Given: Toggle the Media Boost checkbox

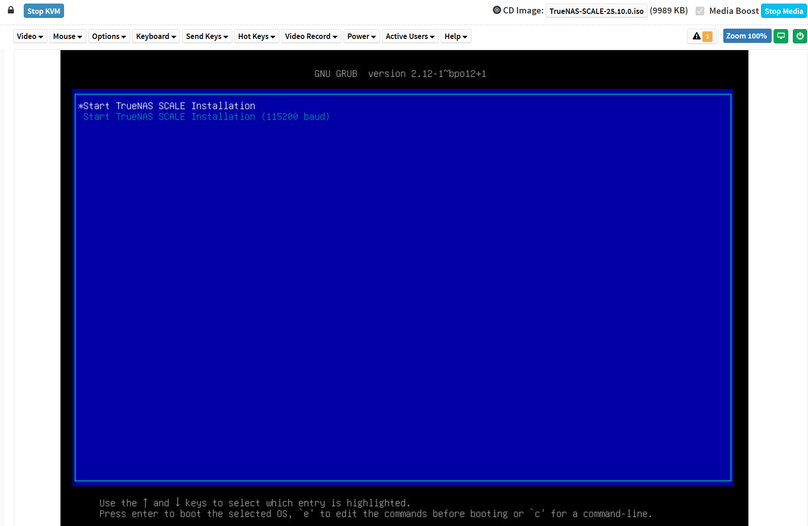Looking at the screenshot, I should click(700, 11).
